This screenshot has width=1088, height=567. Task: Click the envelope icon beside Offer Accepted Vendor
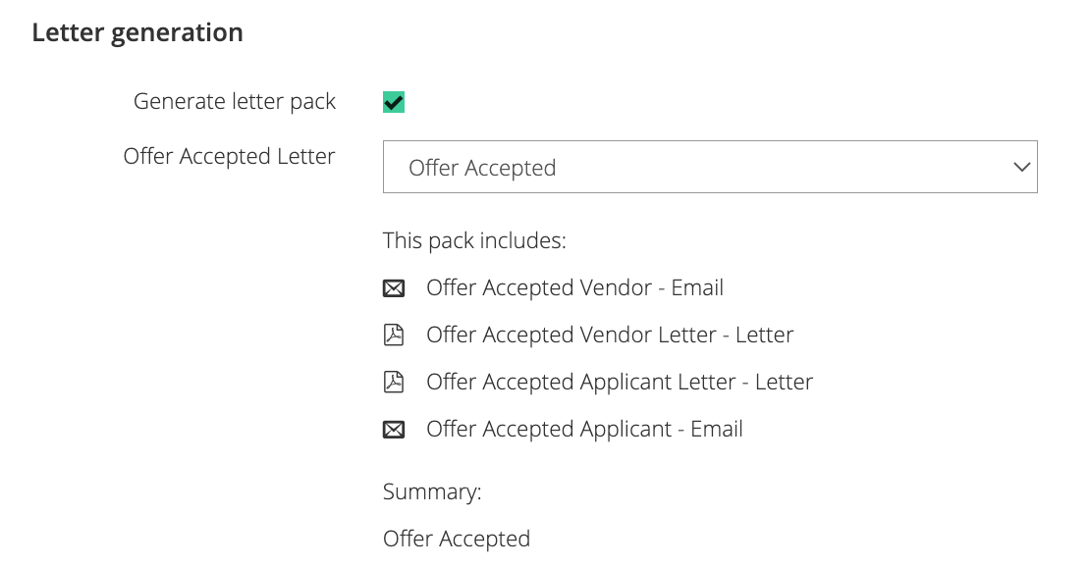click(394, 287)
